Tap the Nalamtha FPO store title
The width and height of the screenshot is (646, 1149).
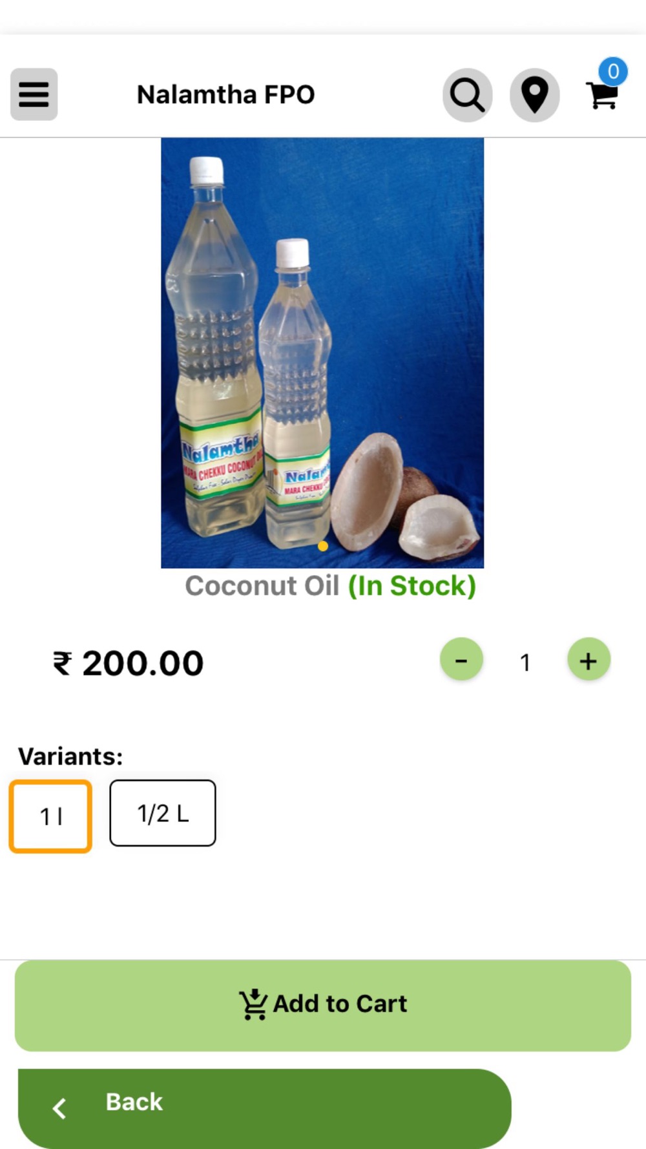click(x=225, y=94)
